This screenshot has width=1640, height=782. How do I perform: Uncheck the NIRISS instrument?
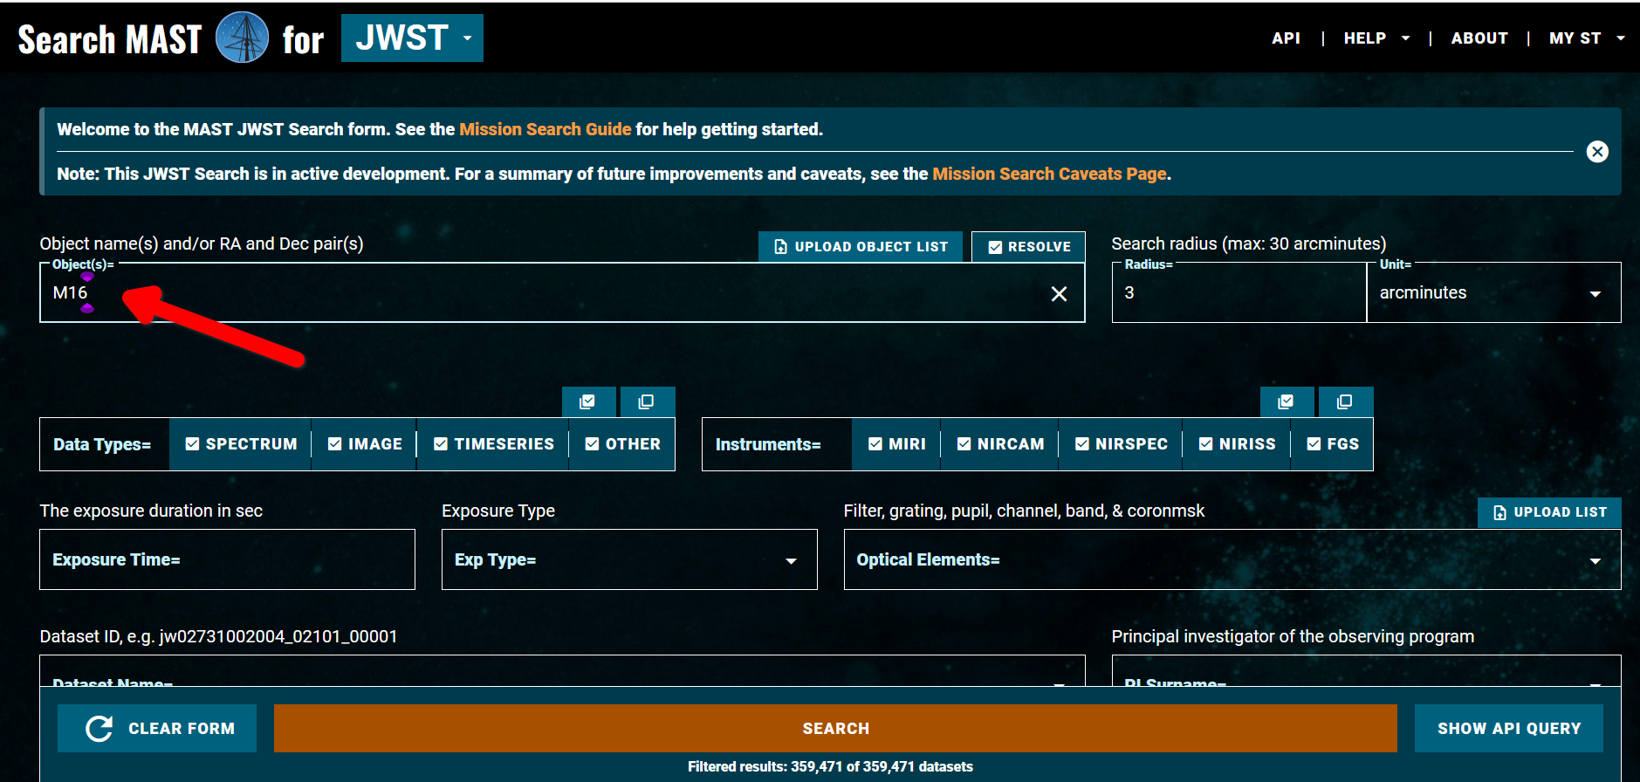(x=1237, y=444)
